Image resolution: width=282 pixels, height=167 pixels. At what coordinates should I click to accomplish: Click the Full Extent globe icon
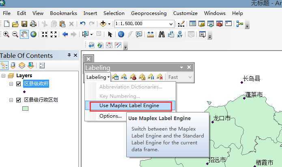coord(33,34)
